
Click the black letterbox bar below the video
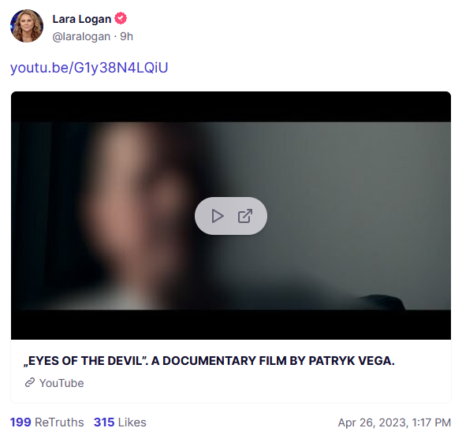pyautogui.click(x=231, y=325)
